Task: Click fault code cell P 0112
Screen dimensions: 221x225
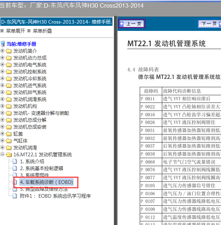Action: tap(151, 217)
